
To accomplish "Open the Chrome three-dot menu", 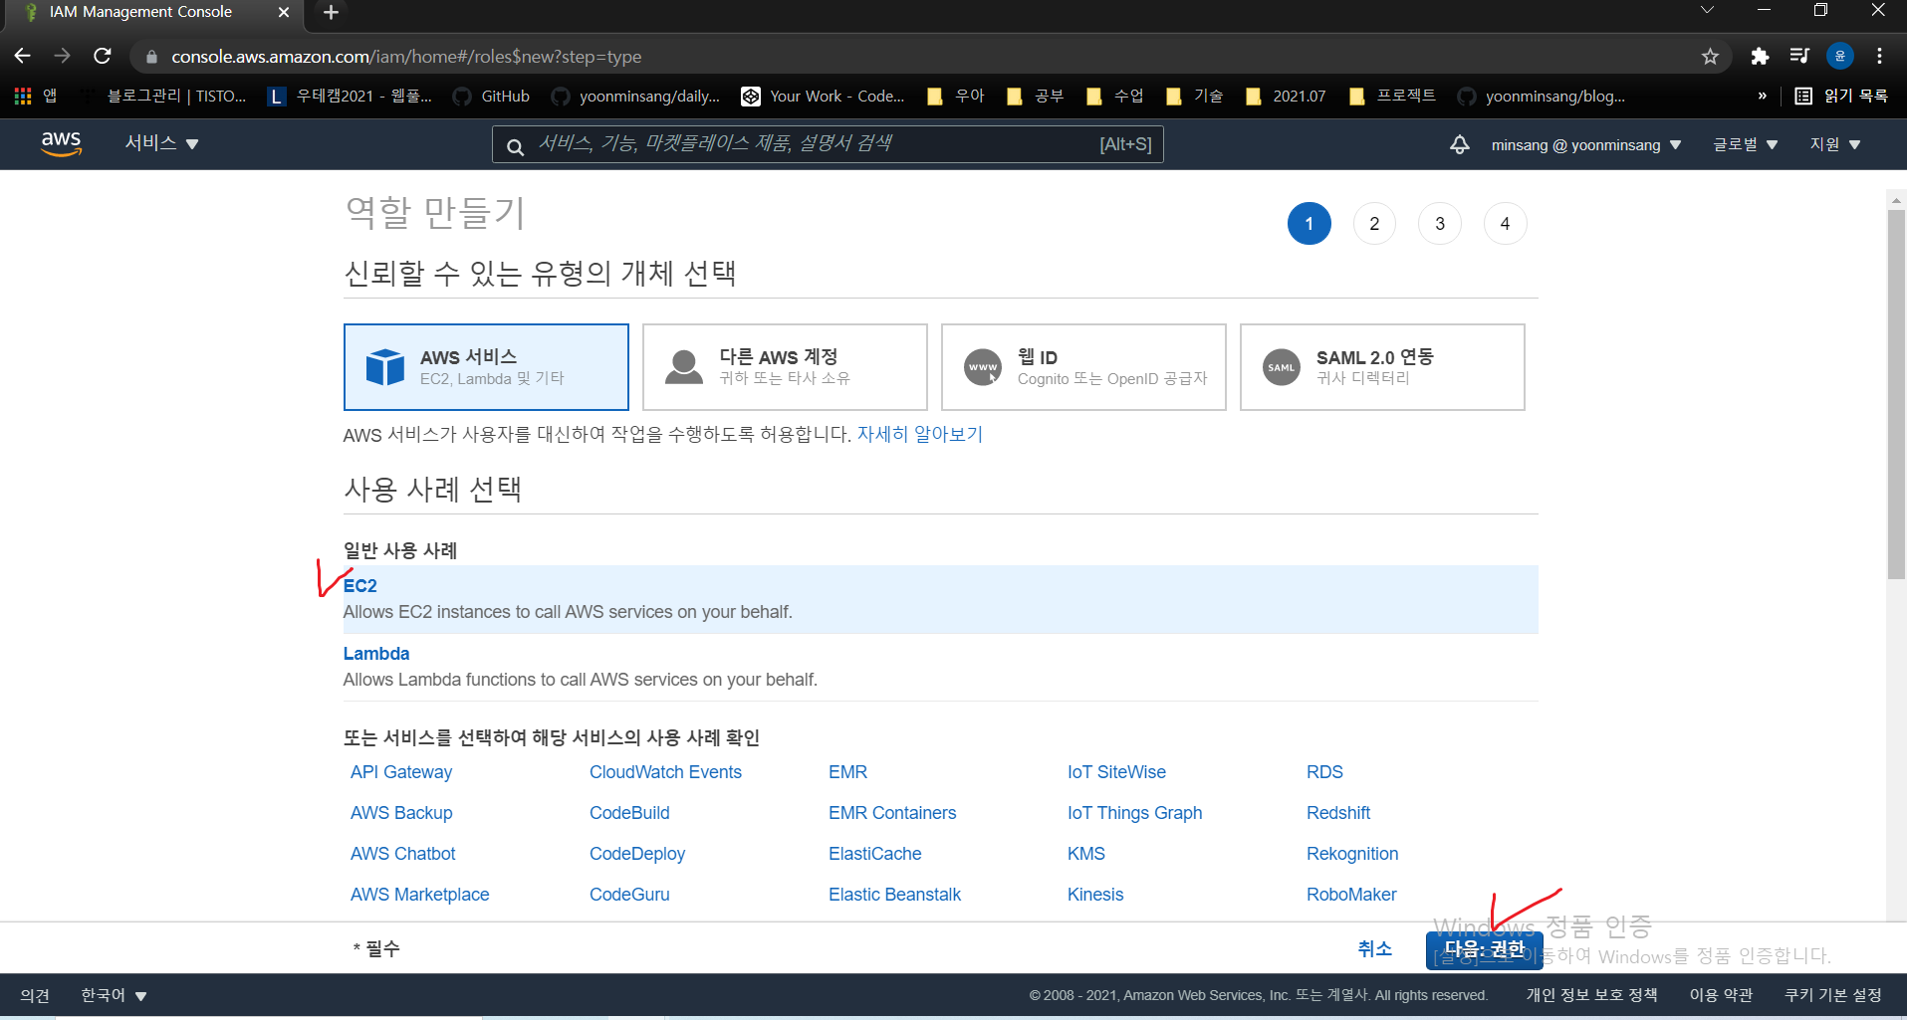I will pyautogui.click(x=1879, y=57).
